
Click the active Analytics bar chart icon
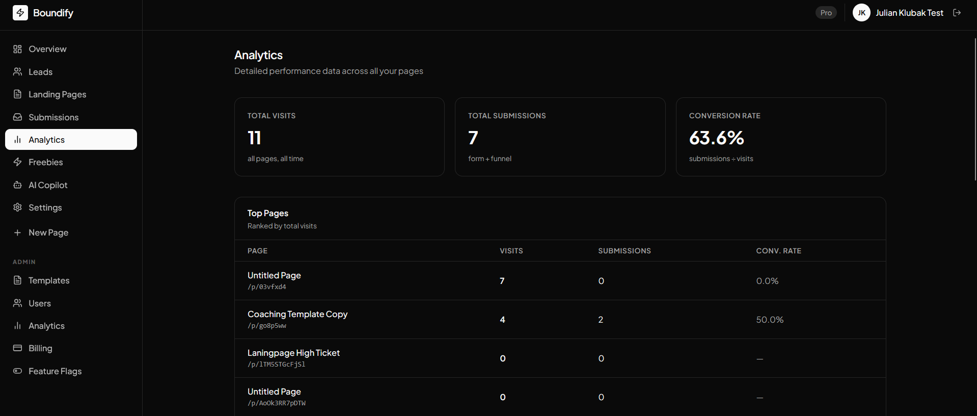pyautogui.click(x=17, y=140)
